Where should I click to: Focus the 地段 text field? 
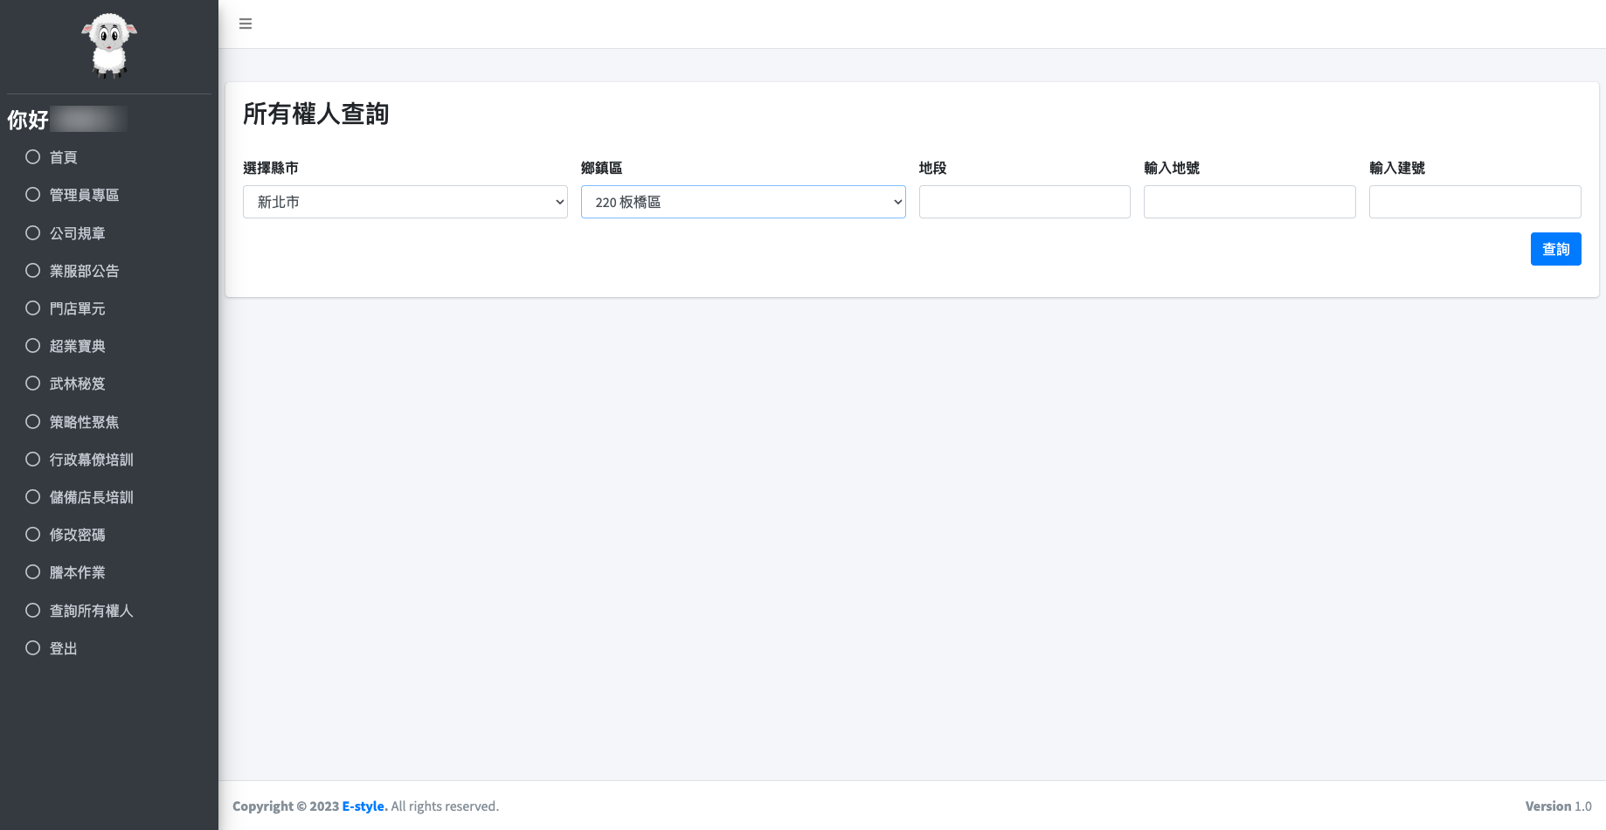pyautogui.click(x=1024, y=202)
